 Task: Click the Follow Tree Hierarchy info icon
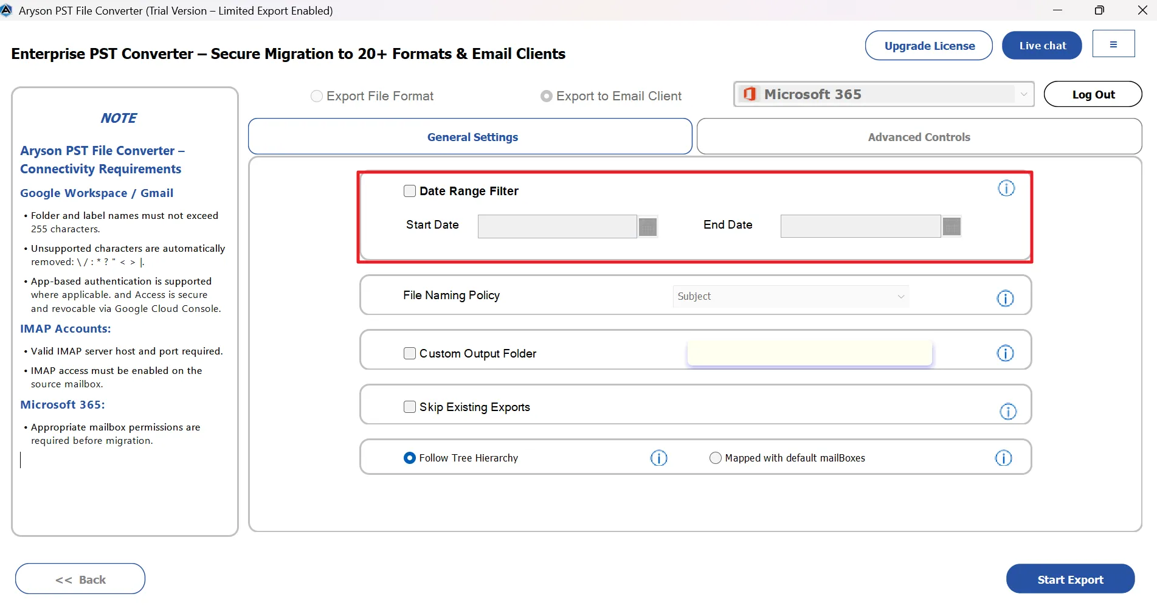pos(659,458)
